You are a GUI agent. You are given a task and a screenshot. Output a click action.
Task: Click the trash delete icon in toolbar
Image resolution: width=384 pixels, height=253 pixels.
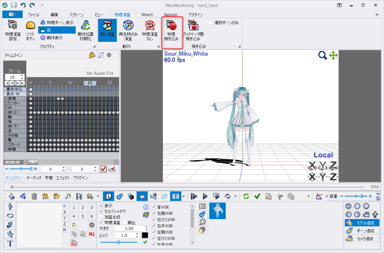[34, 196]
